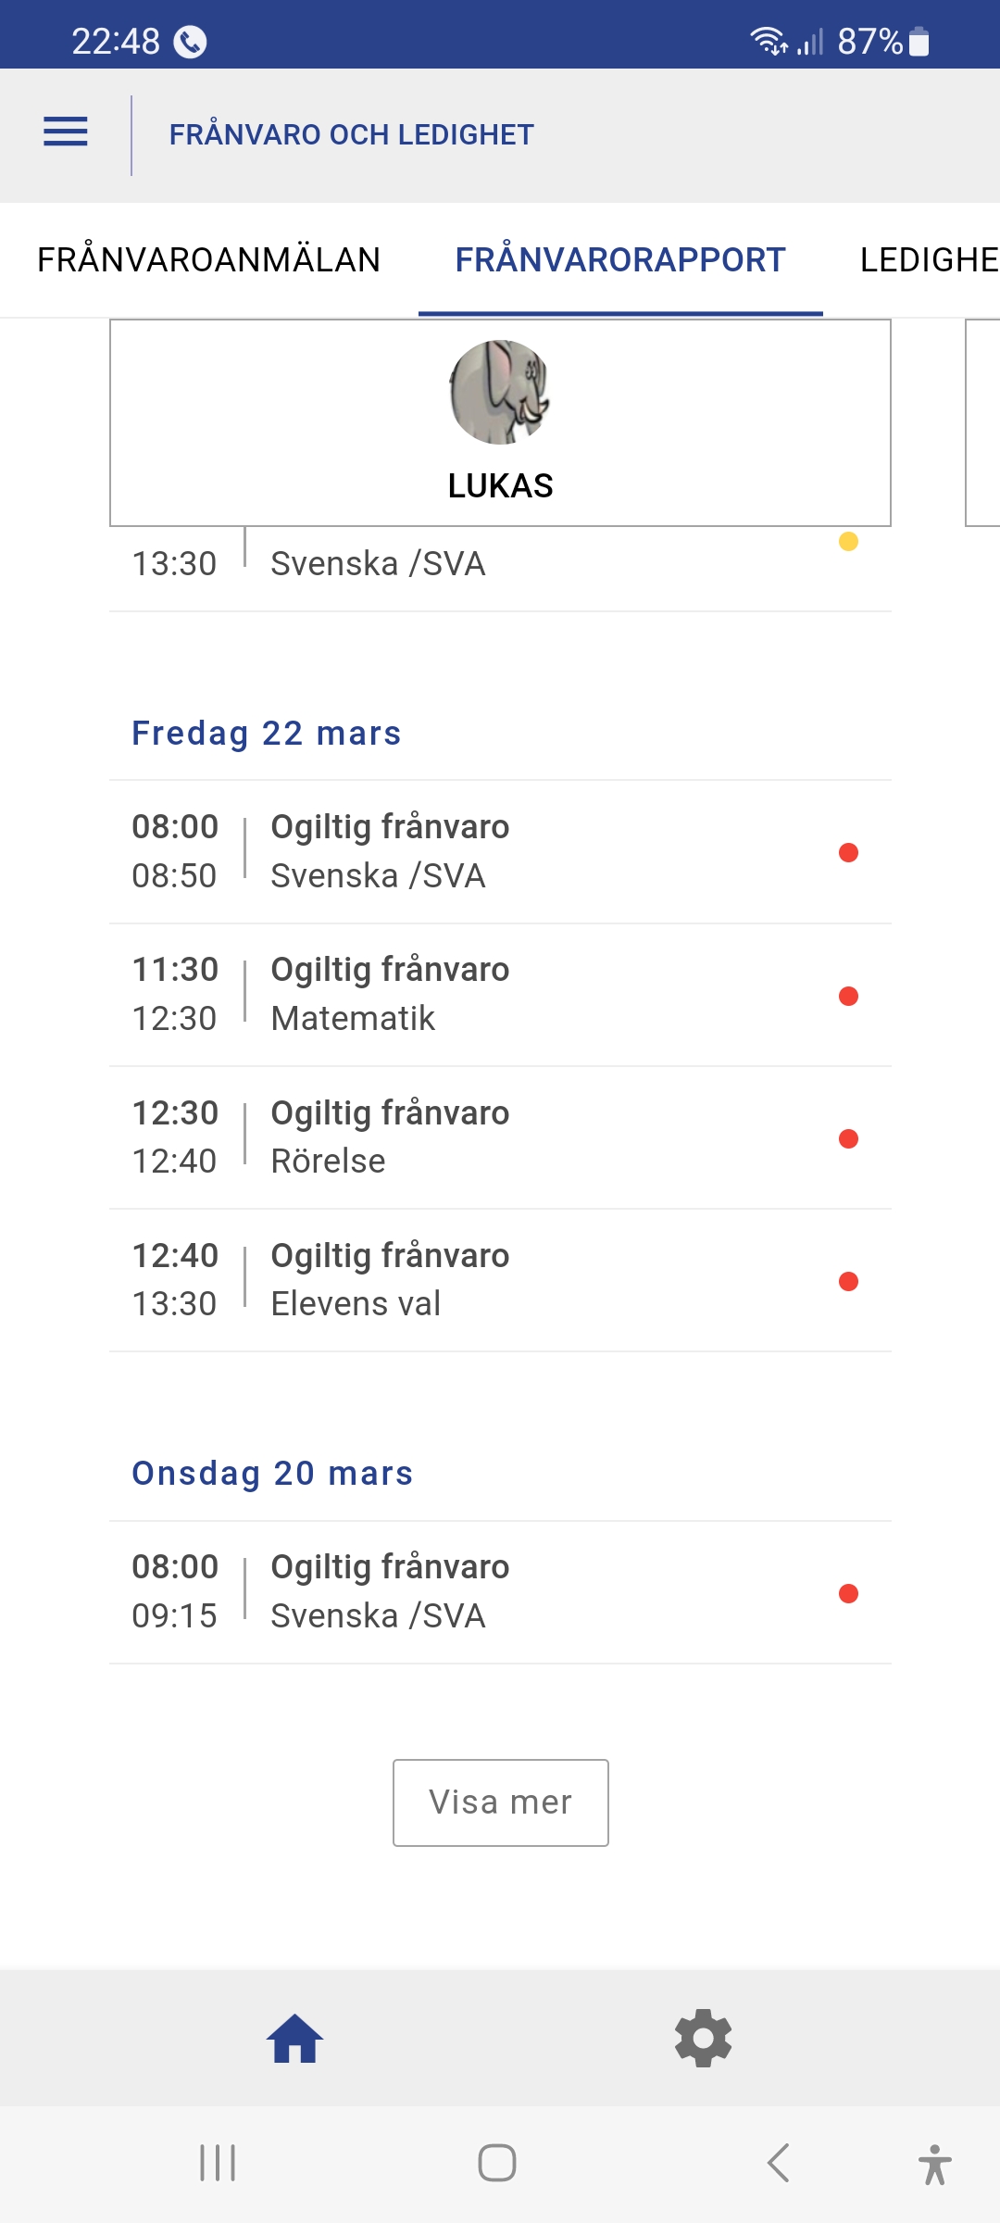Open the partially visible Ledighet tab
Screen dimensions: 1000x2223
[x=929, y=260]
